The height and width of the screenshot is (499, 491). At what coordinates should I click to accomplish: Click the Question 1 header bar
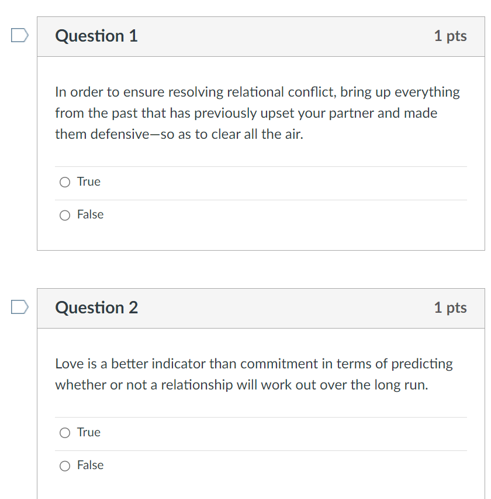pos(261,36)
